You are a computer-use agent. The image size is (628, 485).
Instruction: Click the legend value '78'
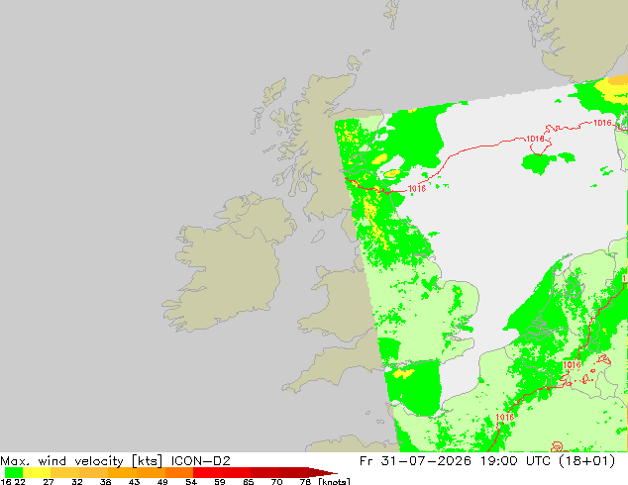point(305,481)
